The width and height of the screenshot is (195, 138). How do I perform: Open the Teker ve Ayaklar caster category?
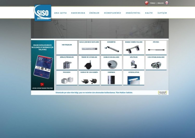click(89, 63)
